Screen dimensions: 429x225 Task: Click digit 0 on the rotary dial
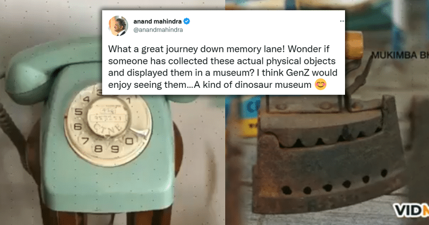[129, 141]
